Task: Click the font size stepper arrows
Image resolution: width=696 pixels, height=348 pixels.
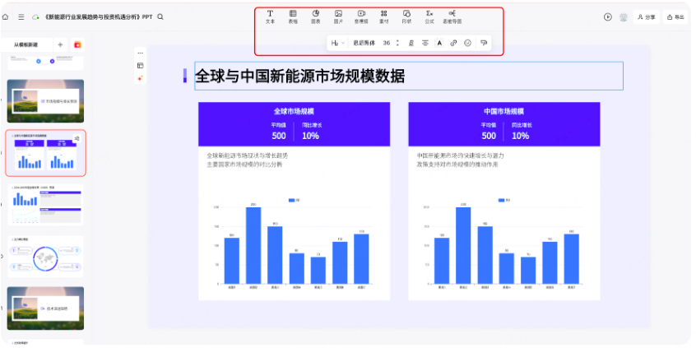Action: [397, 43]
